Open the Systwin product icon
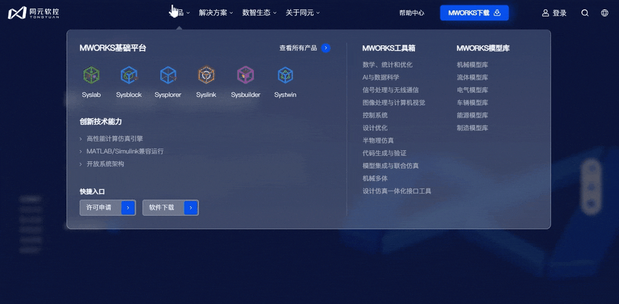The height and width of the screenshot is (304, 619). [285, 75]
